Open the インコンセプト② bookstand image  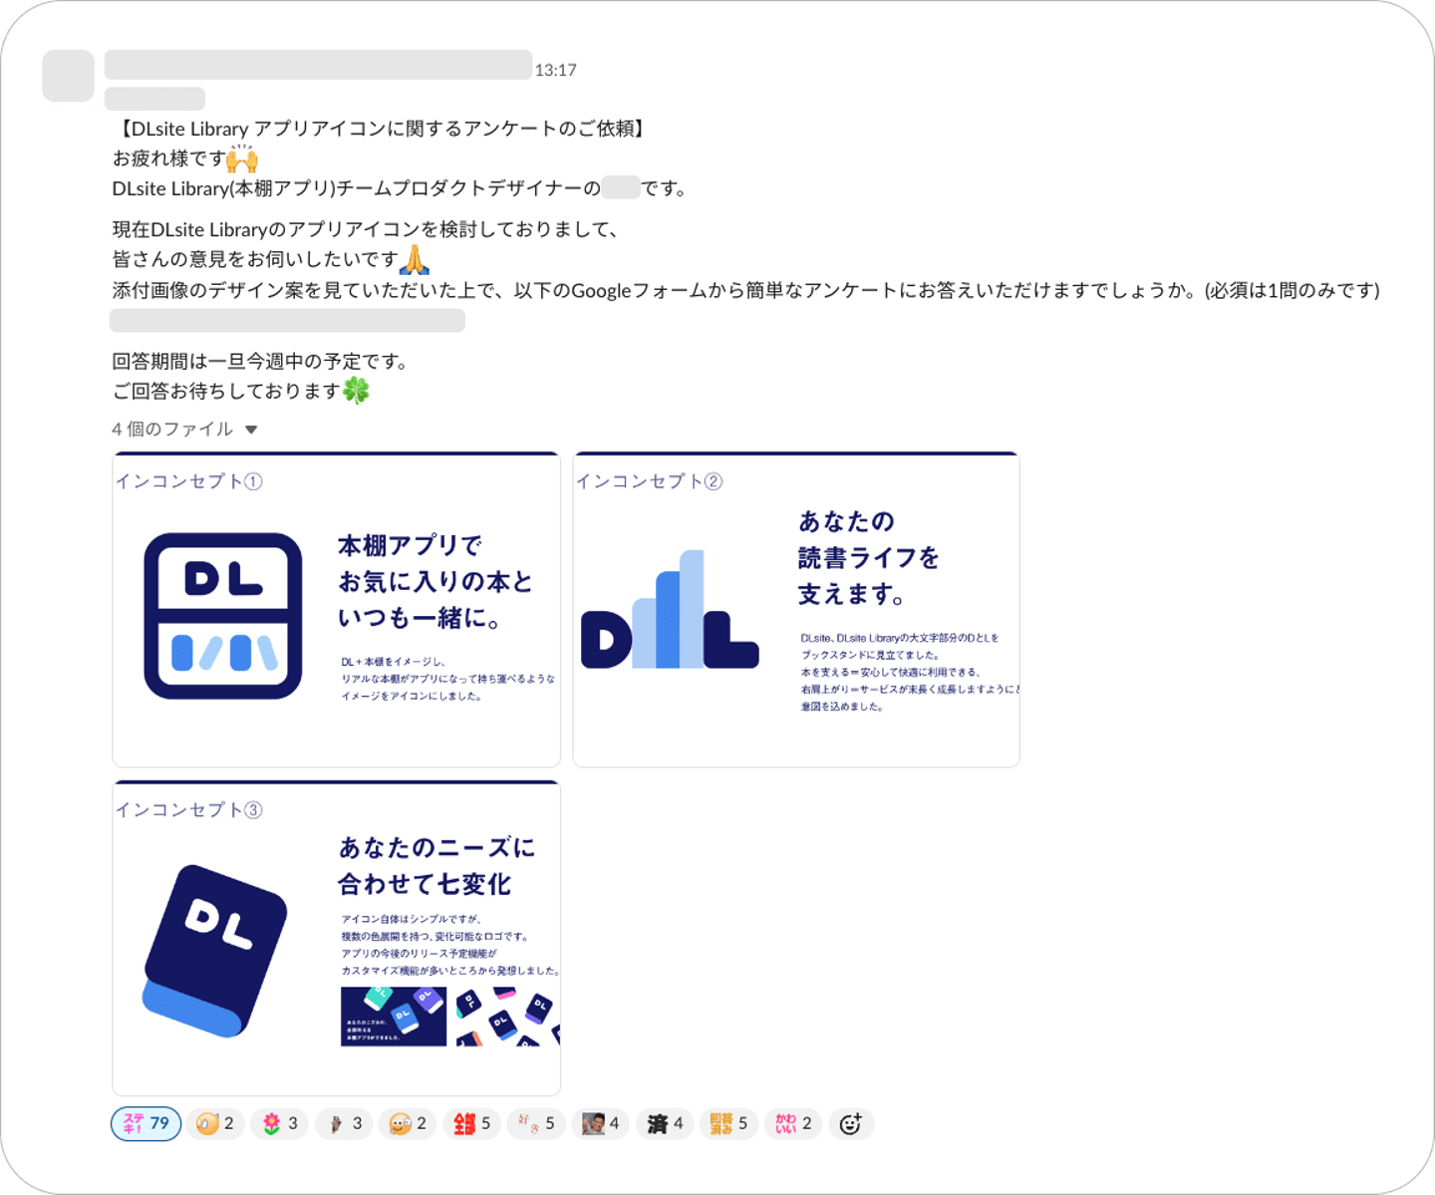[796, 609]
